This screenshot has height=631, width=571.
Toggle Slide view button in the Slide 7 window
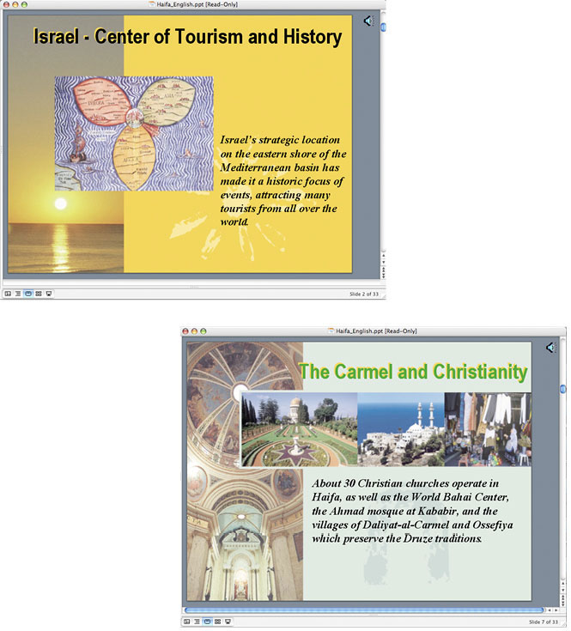208,621
